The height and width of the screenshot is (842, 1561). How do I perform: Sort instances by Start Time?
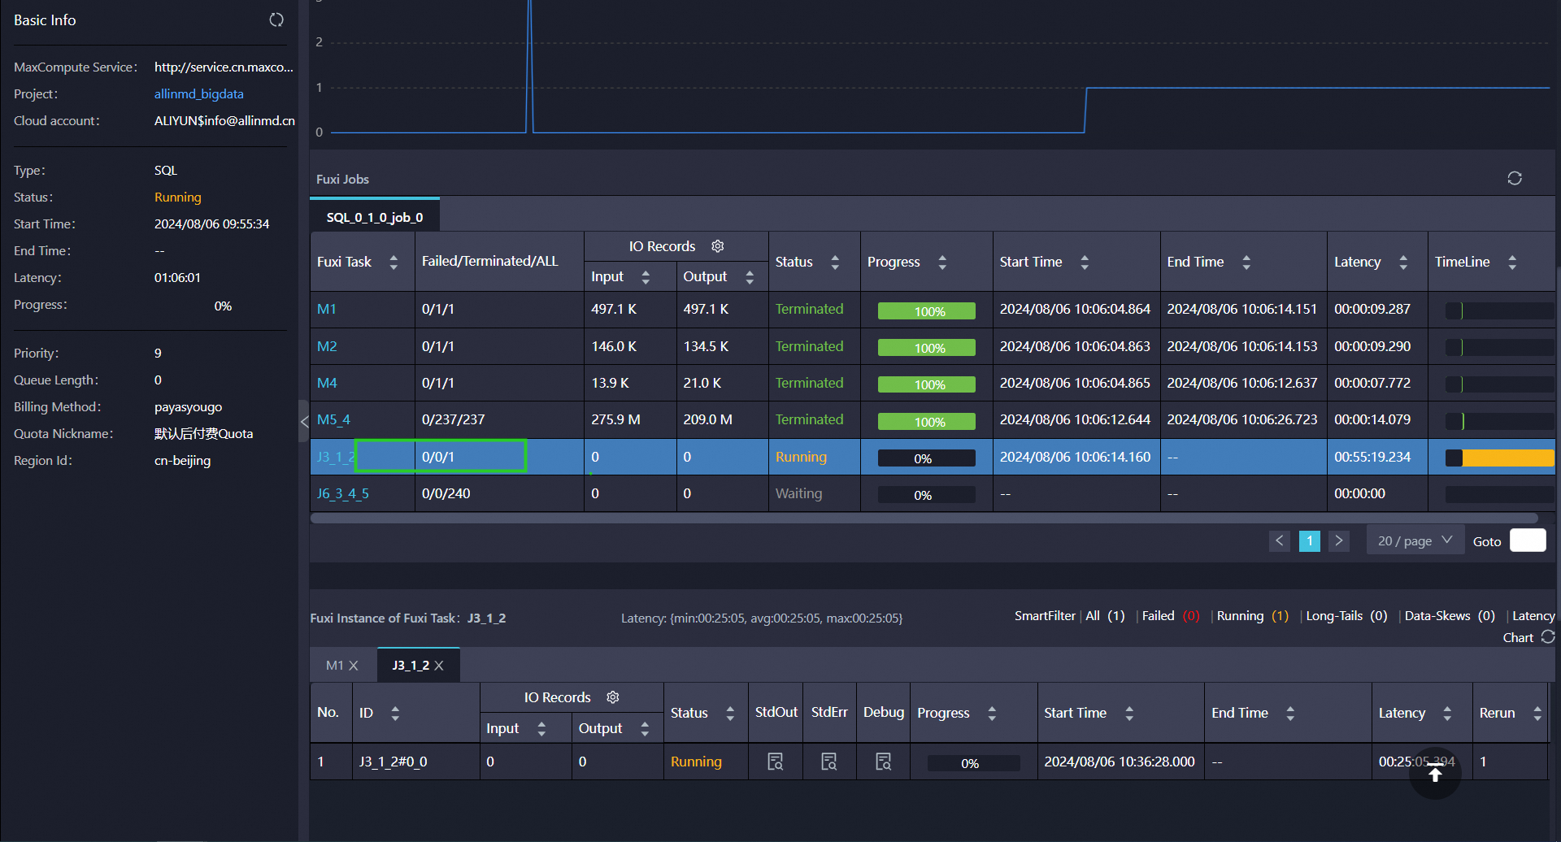[1129, 713]
